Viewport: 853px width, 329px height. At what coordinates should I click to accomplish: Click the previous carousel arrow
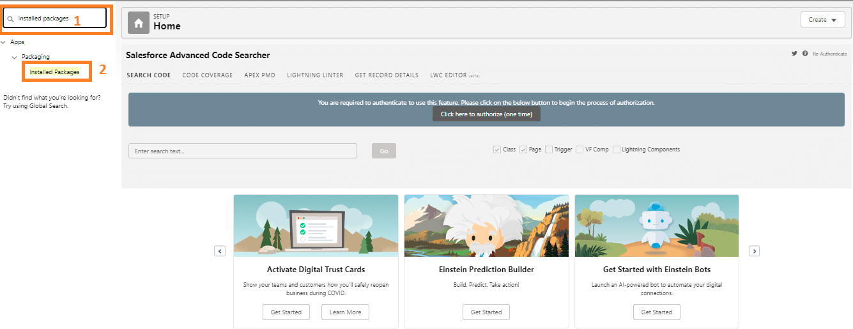pos(220,251)
